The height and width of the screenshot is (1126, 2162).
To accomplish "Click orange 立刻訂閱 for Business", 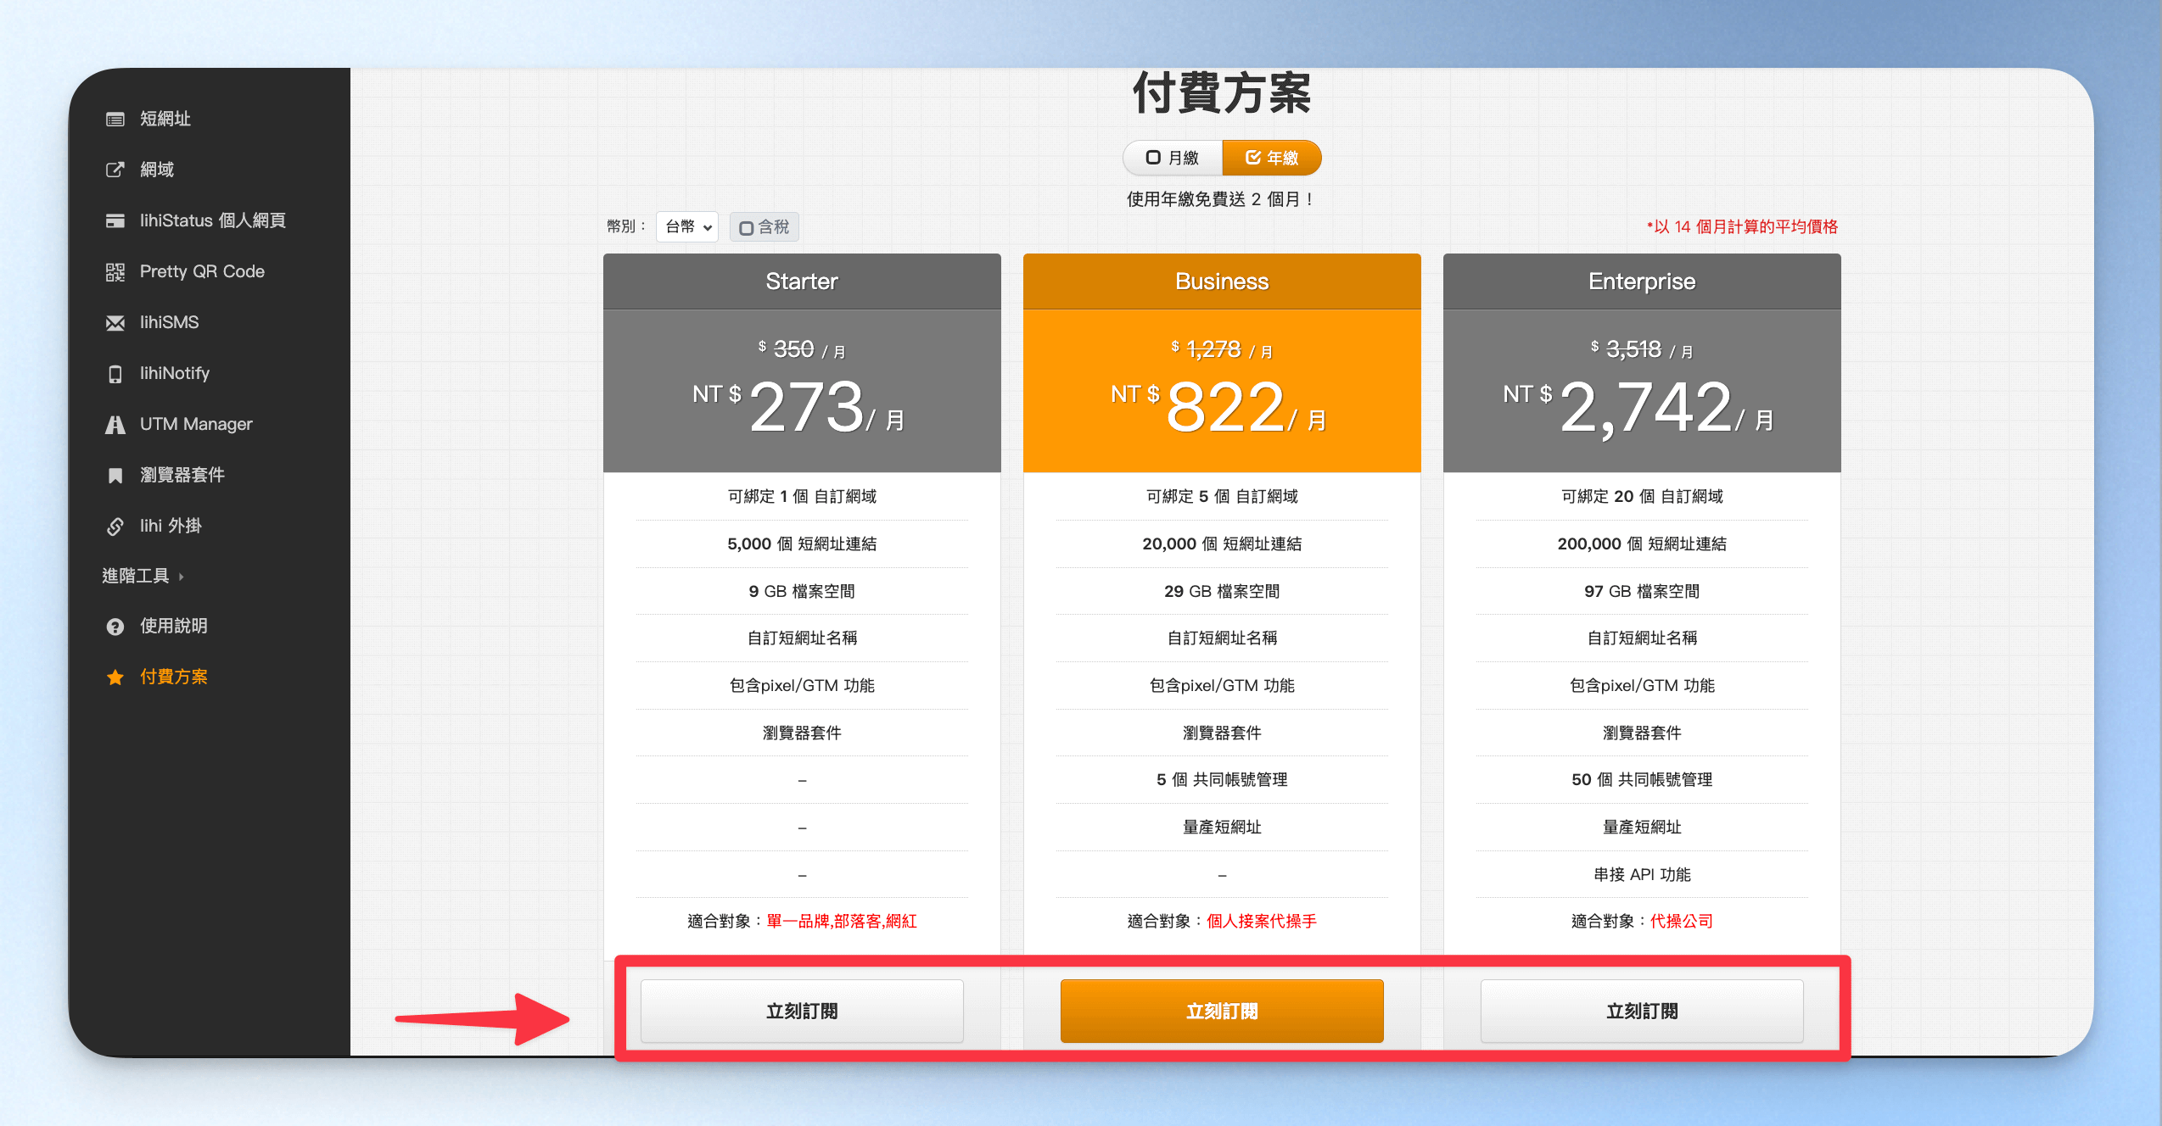I will click(x=1222, y=1011).
